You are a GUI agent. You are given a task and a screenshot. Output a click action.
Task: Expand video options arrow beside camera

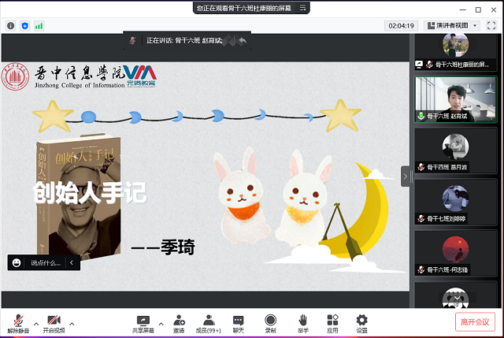pos(72,324)
